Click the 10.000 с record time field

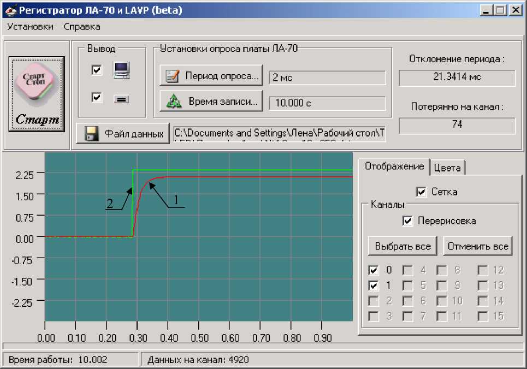point(327,103)
